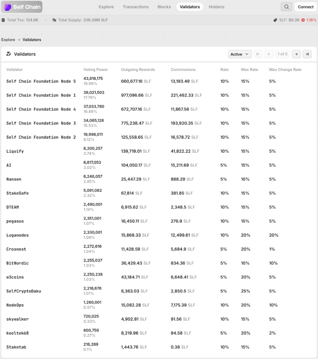Click the Voting Power column header
Viewport: 318px width, 359px height.
pyautogui.click(x=96, y=70)
